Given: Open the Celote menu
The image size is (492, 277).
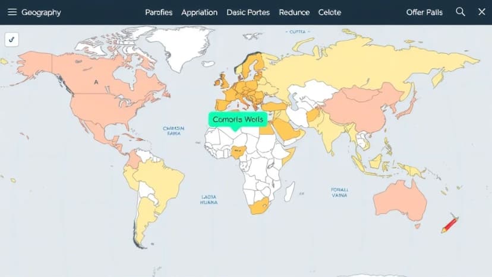Looking at the screenshot, I should [330, 12].
